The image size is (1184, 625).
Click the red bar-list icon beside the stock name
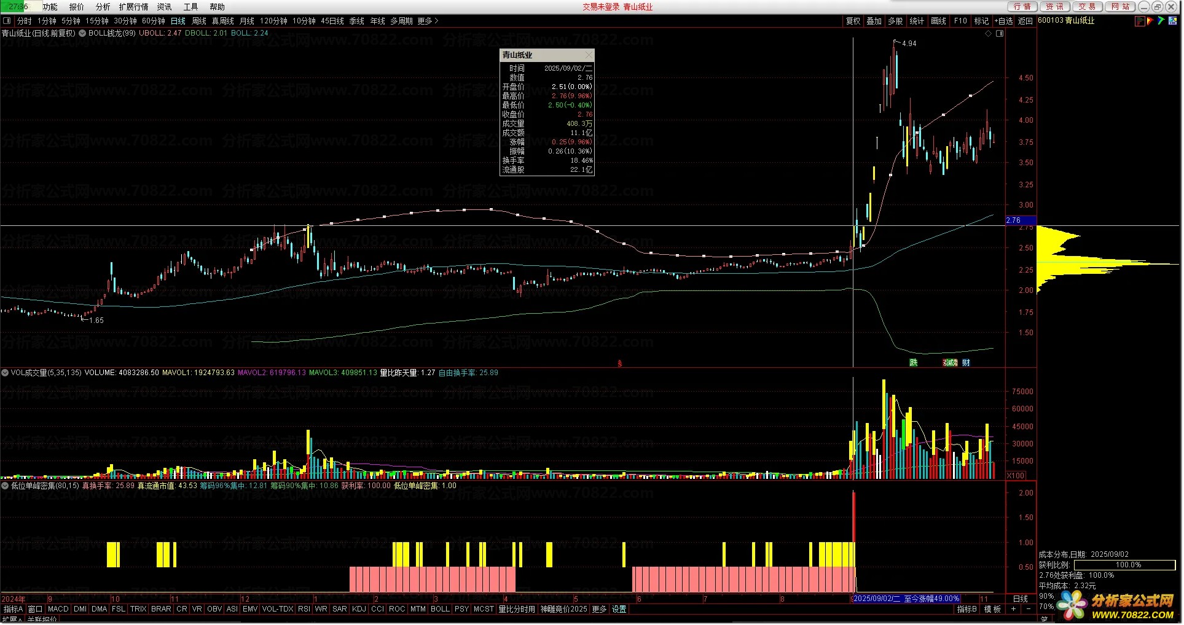click(x=1140, y=21)
